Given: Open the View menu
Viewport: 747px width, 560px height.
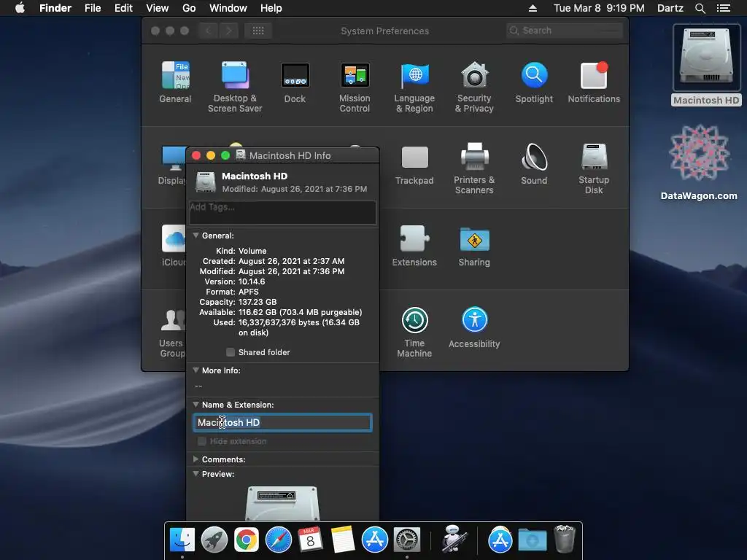Looking at the screenshot, I should 158,8.
